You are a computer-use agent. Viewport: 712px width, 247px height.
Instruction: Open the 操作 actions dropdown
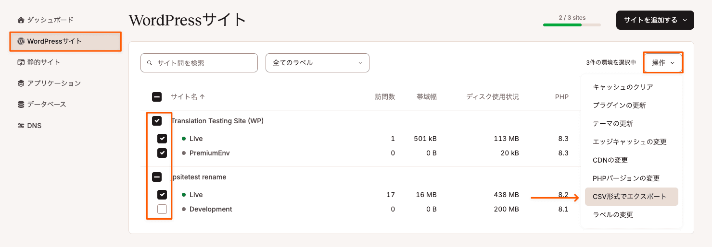click(x=663, y=63)
